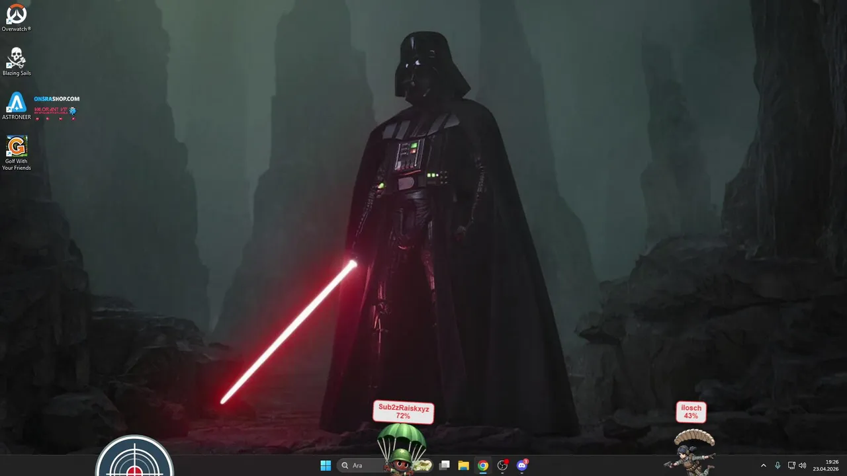847x476 pixels.
Task: Open the Blazing Sails desktop shortcut
Action: pyautogui.click(x=16, y=61)
